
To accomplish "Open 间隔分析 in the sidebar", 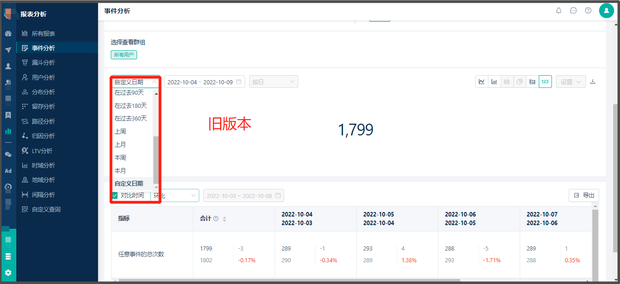I will [x=57, y=195].
